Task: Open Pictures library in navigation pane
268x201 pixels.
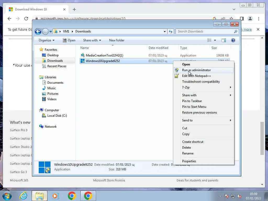Action: pyautogui.click(x=53, y=94)
